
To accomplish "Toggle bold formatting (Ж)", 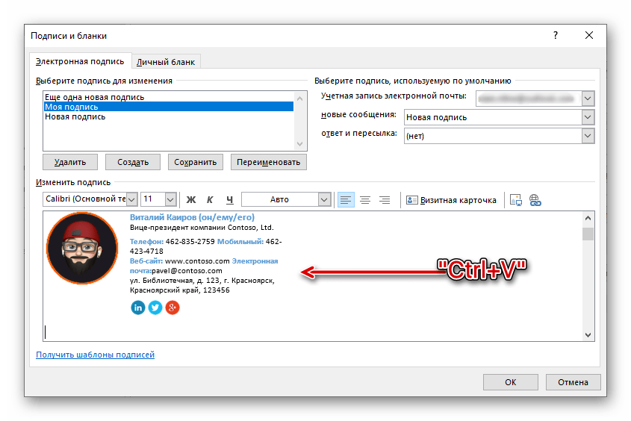I will (x=190, y=199).
